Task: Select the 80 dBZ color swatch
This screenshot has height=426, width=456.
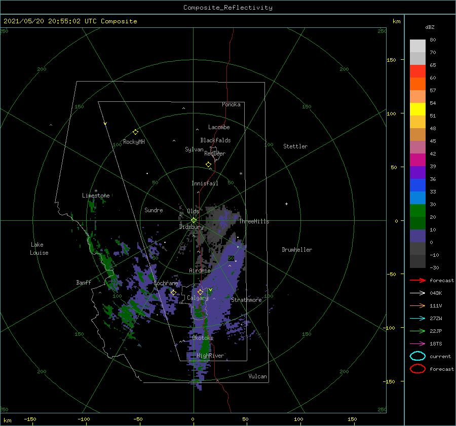Action: click(417, 46)
